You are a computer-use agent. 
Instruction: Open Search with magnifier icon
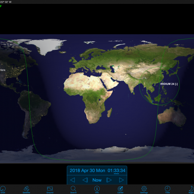(73, 190)
